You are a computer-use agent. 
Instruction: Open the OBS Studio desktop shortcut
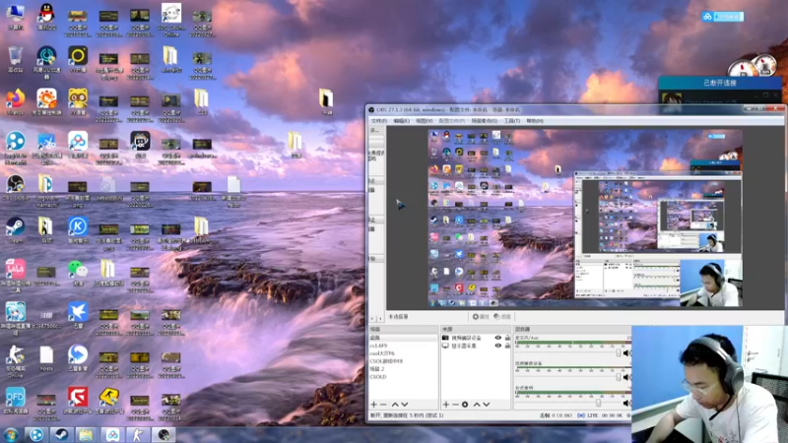coord(15,187)
